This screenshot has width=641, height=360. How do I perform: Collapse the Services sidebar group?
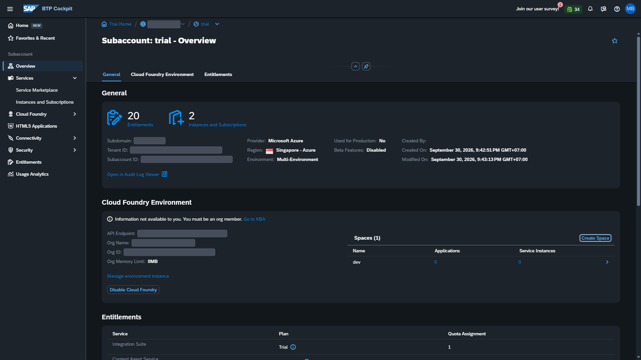click(75, 78)
